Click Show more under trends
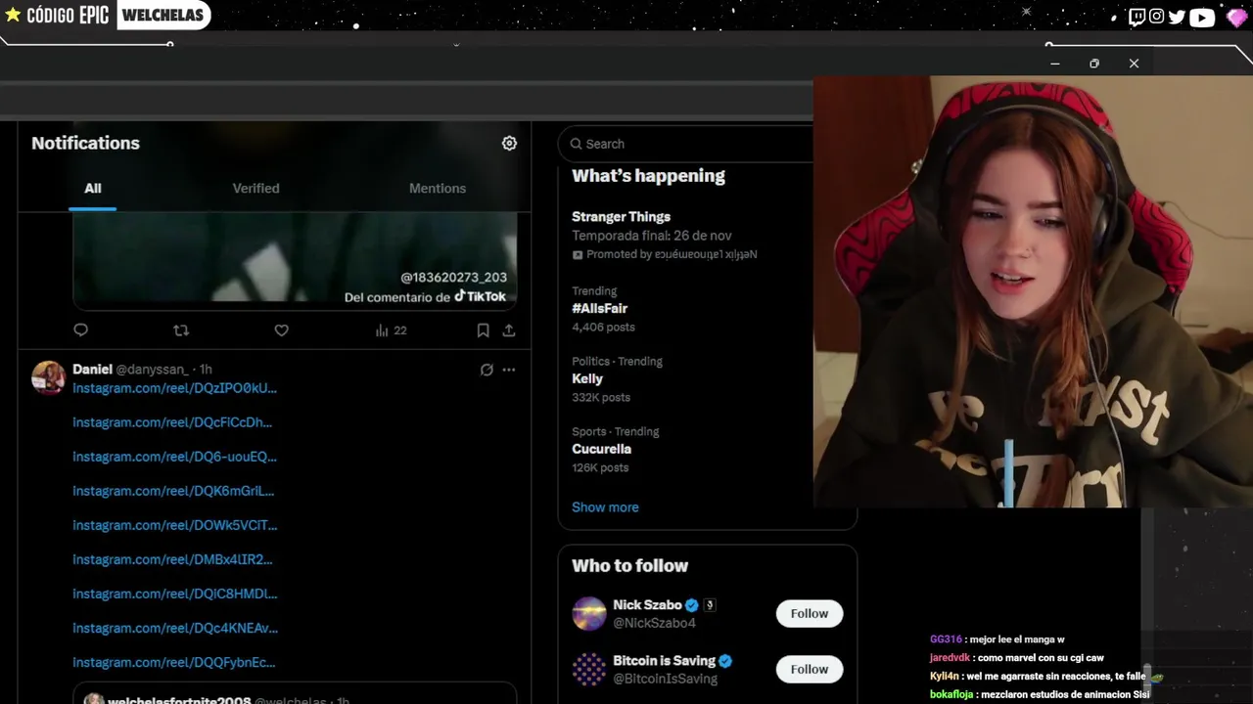The image size is (1253, 704). coord(605,507)
